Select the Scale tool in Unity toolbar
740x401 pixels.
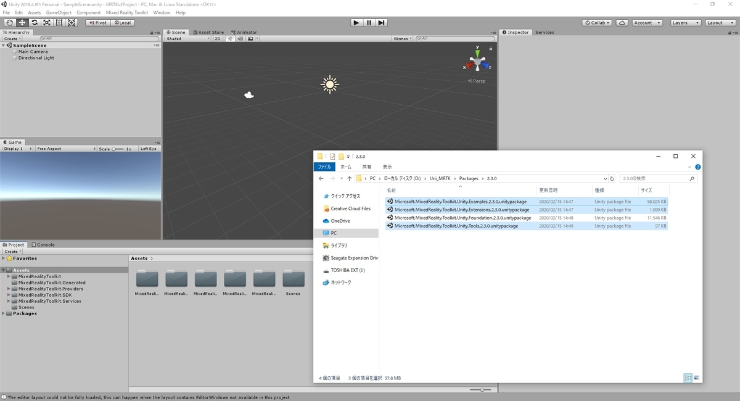coord(46,23)
